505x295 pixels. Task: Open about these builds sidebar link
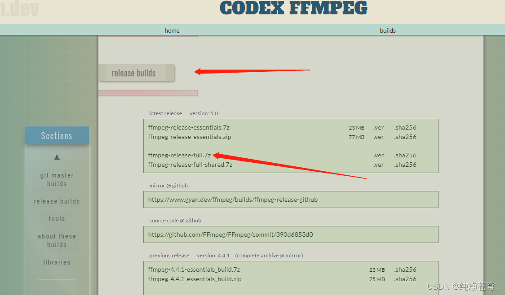57,240
